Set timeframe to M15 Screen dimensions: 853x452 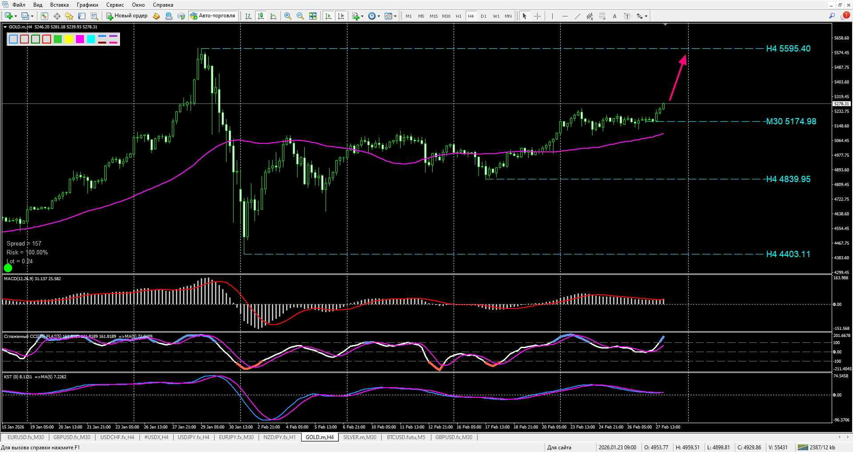pos(433,16)
